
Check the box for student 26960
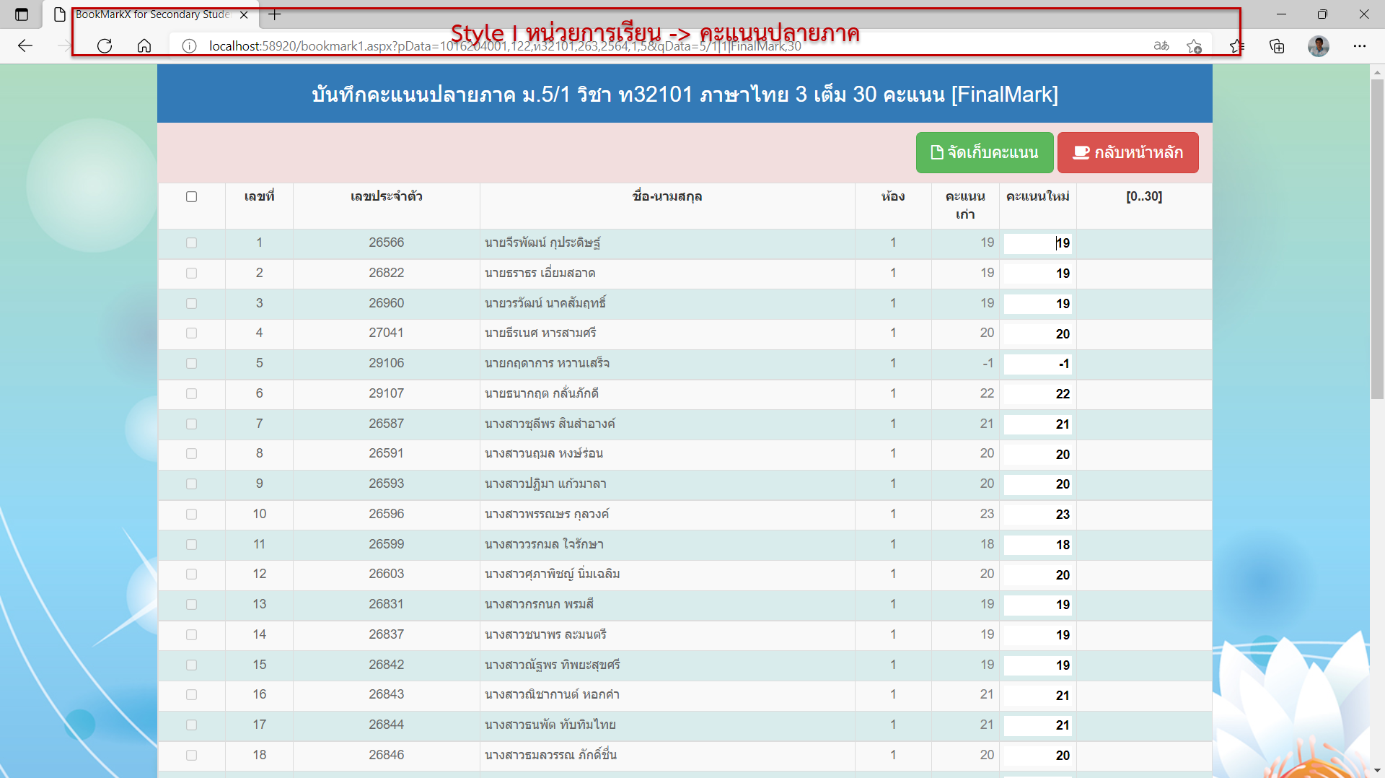click(x=191, y=303)
